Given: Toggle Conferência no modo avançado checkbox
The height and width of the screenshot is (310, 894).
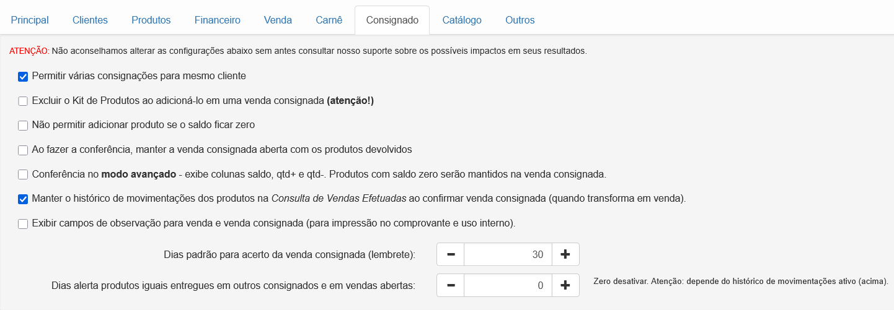Looking at the screenshot, I should (x=23, y=174).
